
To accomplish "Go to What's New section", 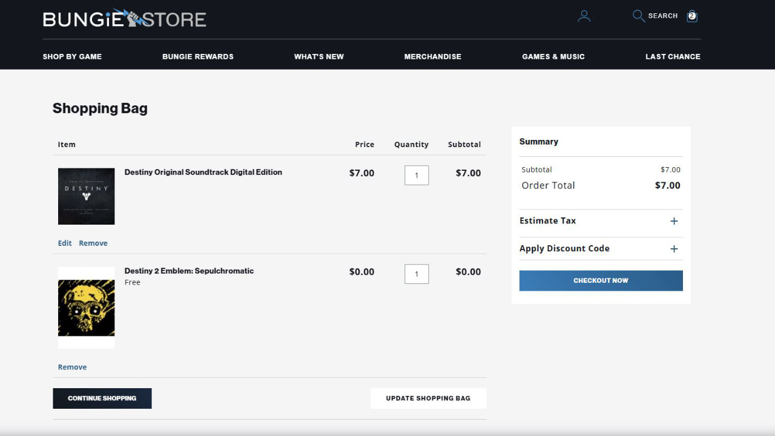I will (318, 56).
